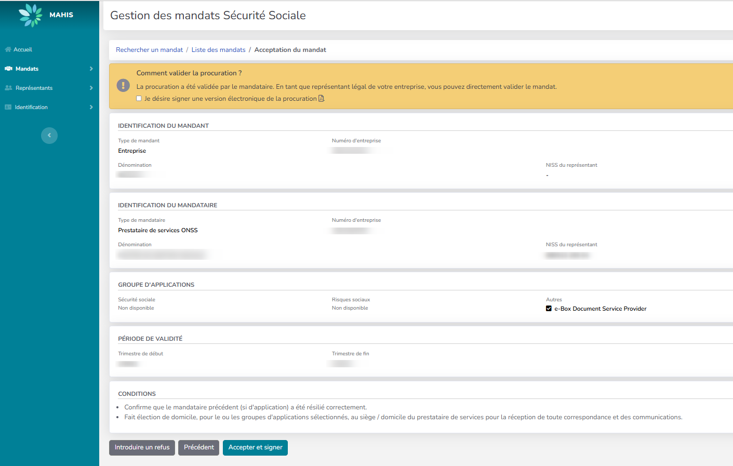This screenshot has height=466, width=733.
Task: Click the exclamation warning icon in banner
Action: pyautogui.click(x=123, y=85)
